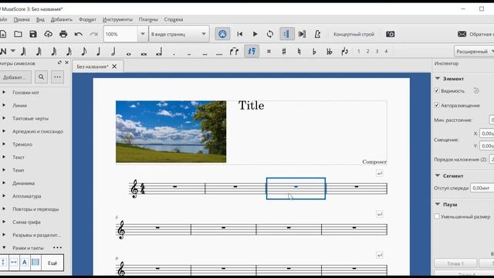
Task: Open the В виде страниц view dropdown
Action: click(x=178, y=34)
